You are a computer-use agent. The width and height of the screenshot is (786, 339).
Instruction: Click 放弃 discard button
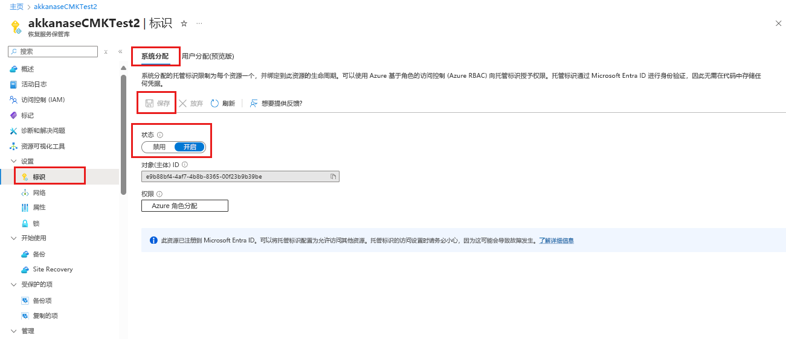coord(191,103)
